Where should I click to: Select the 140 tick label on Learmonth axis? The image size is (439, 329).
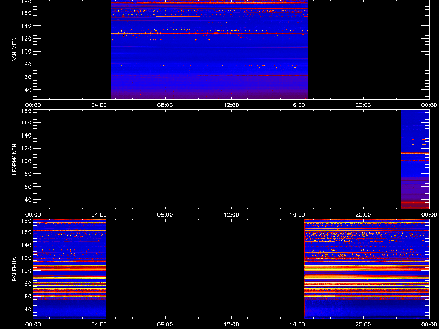pyautogui.click(x=27, y=135)
